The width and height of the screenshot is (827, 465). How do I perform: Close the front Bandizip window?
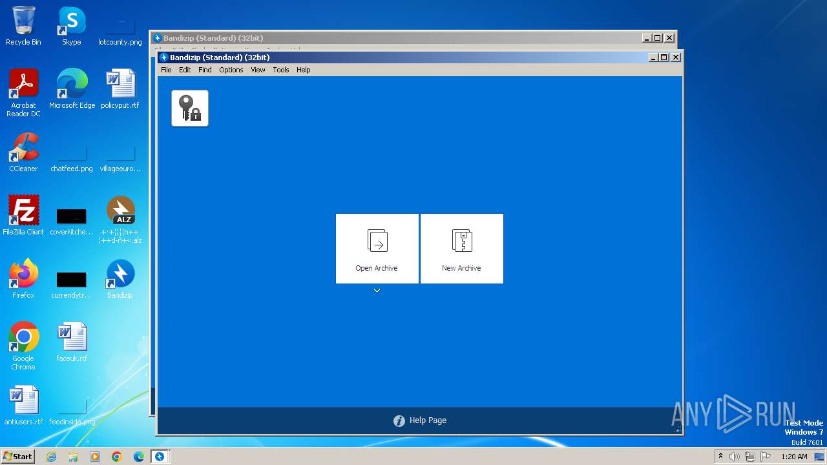click(676, 57)
